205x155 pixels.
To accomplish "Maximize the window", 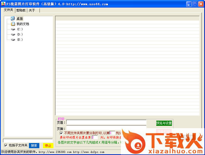I will (195, 4).
